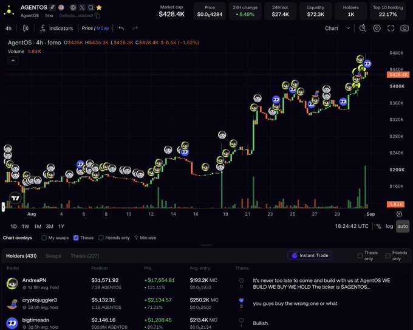Set chart range to 1Y
413x330 pixels.
click(61, 227)
